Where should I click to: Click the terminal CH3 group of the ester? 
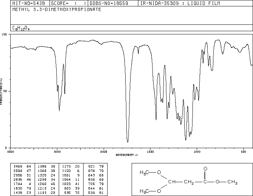point(232,182)
